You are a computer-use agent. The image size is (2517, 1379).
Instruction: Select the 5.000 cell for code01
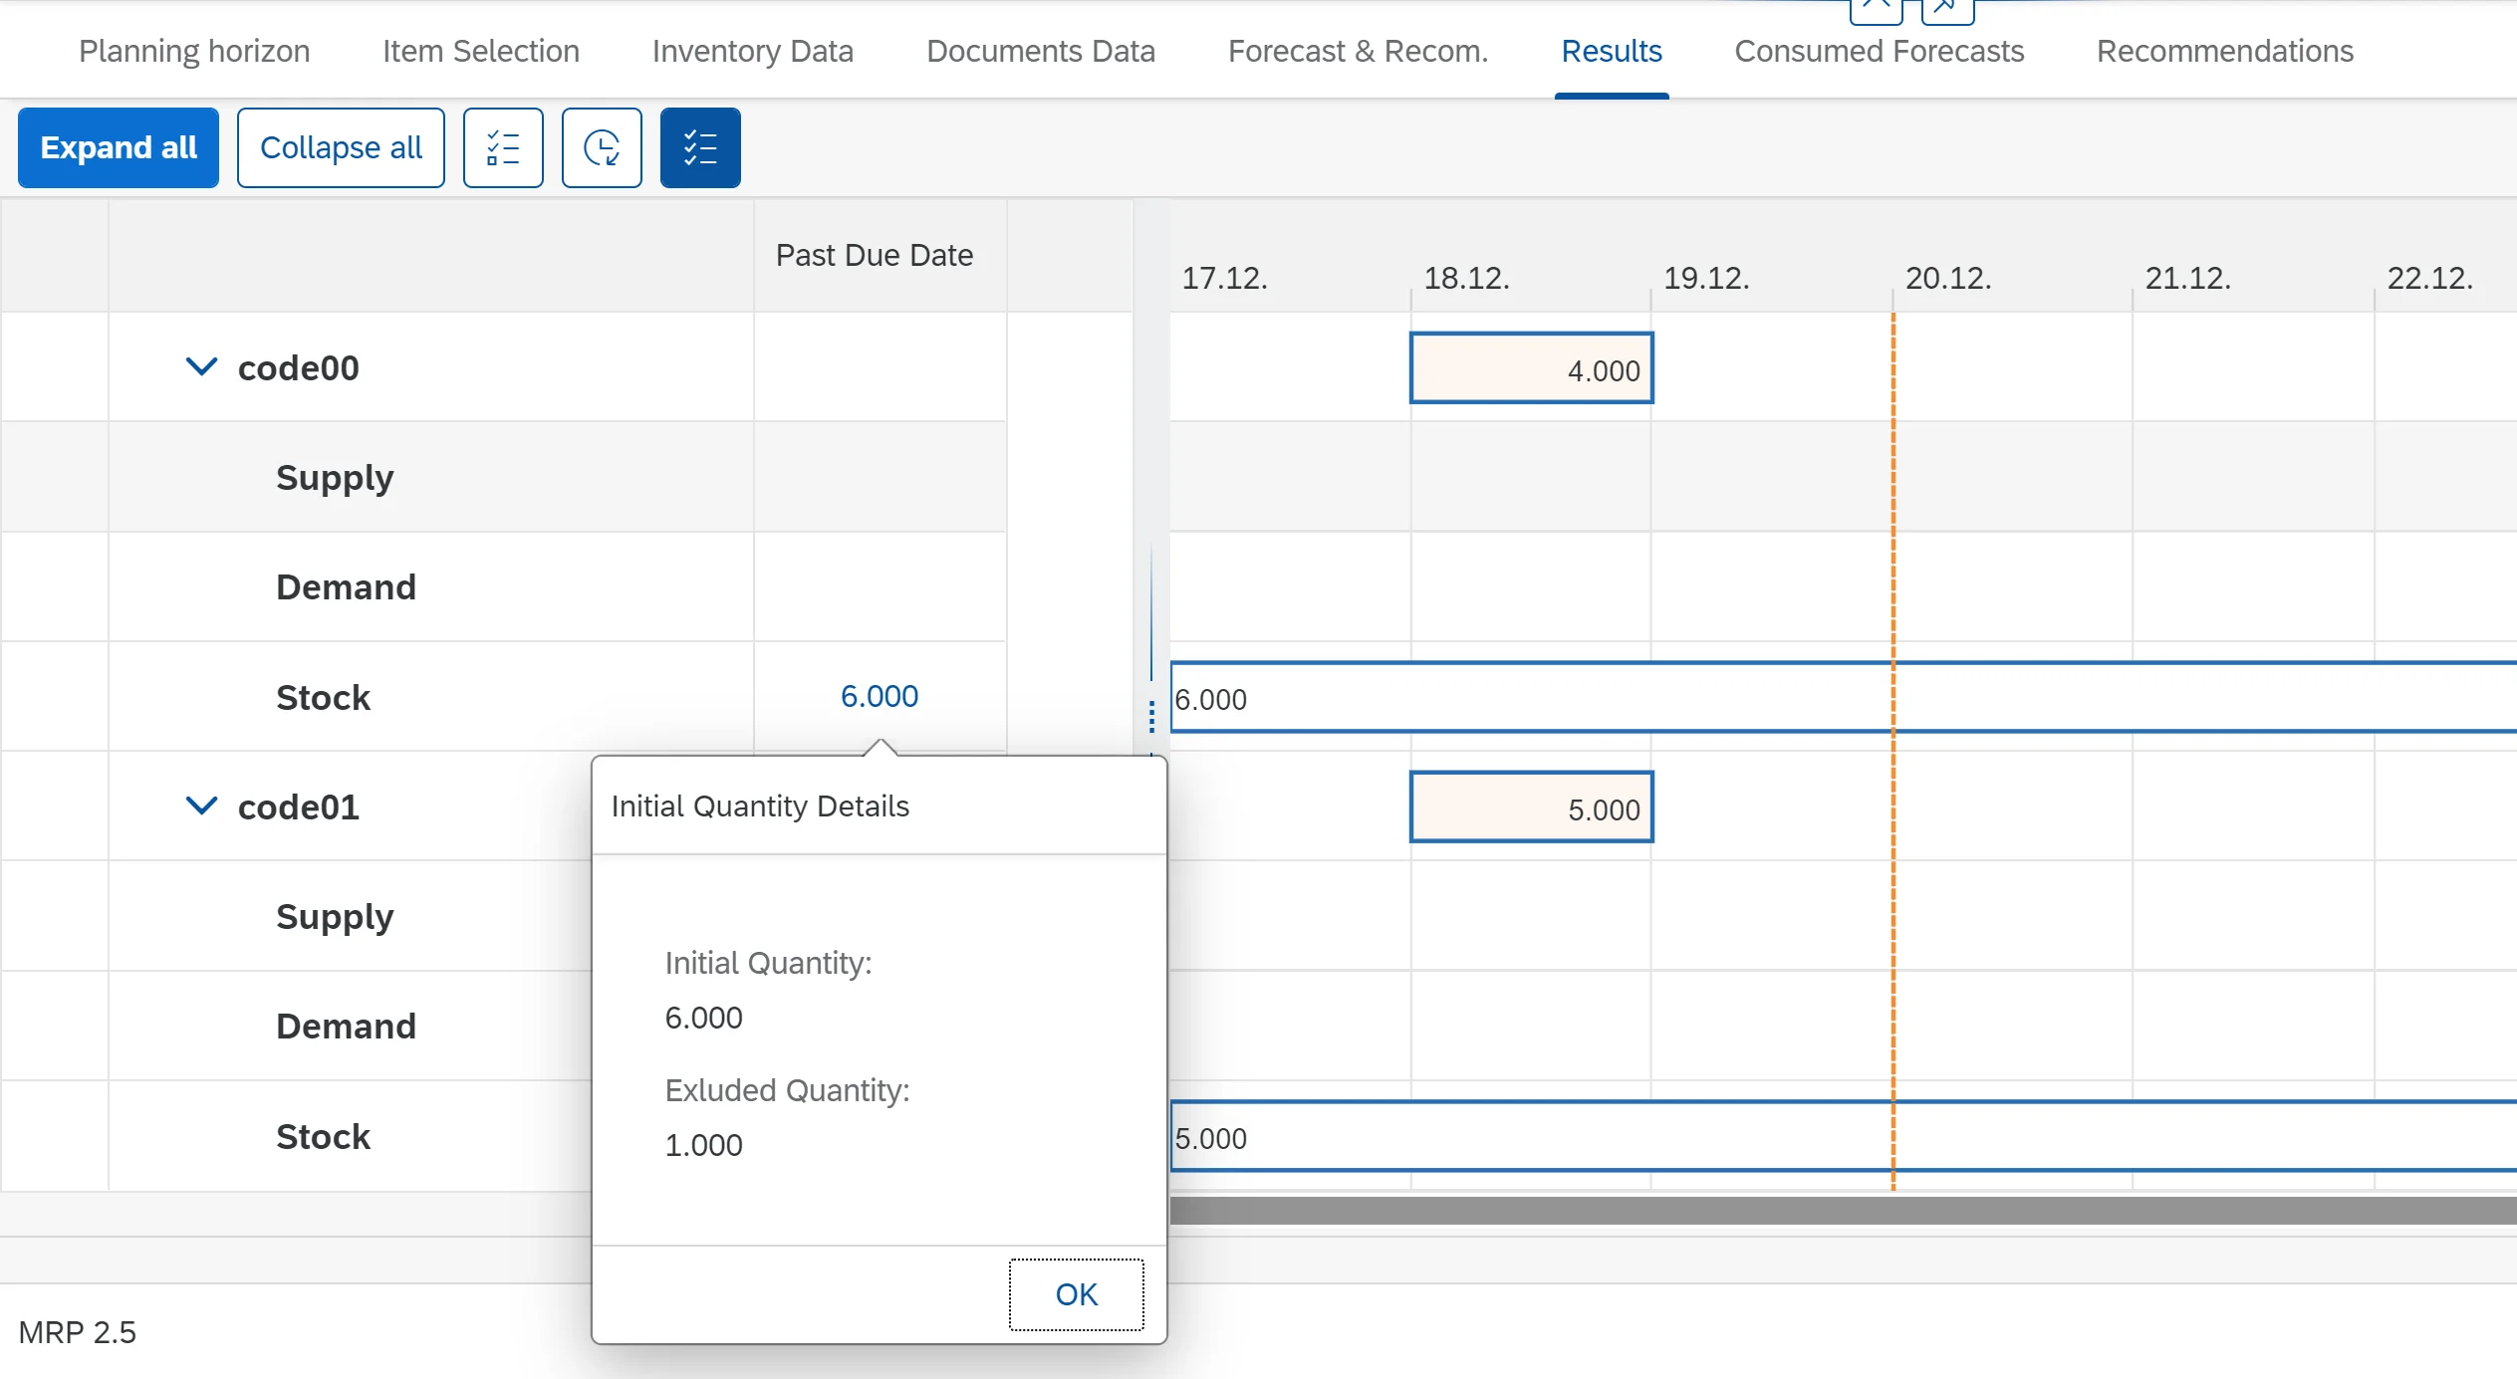[x=1531, y=807]
